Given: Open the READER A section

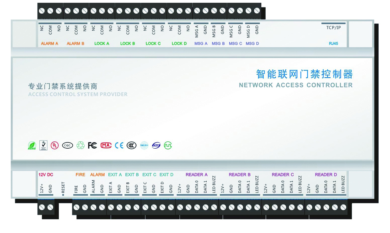Looking at the screenshot, I should pos(196,175).
